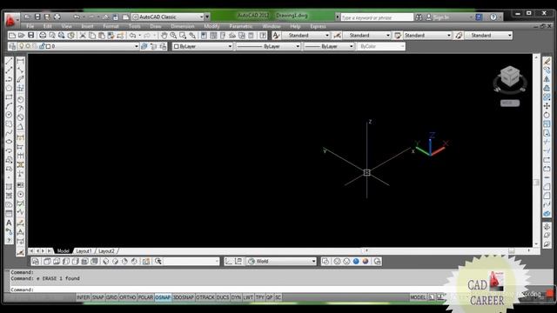Click the WCS label under ViewCube
The height and width of the screenshot is (313, 557).
pyautogui.click(x=510, y=103)
